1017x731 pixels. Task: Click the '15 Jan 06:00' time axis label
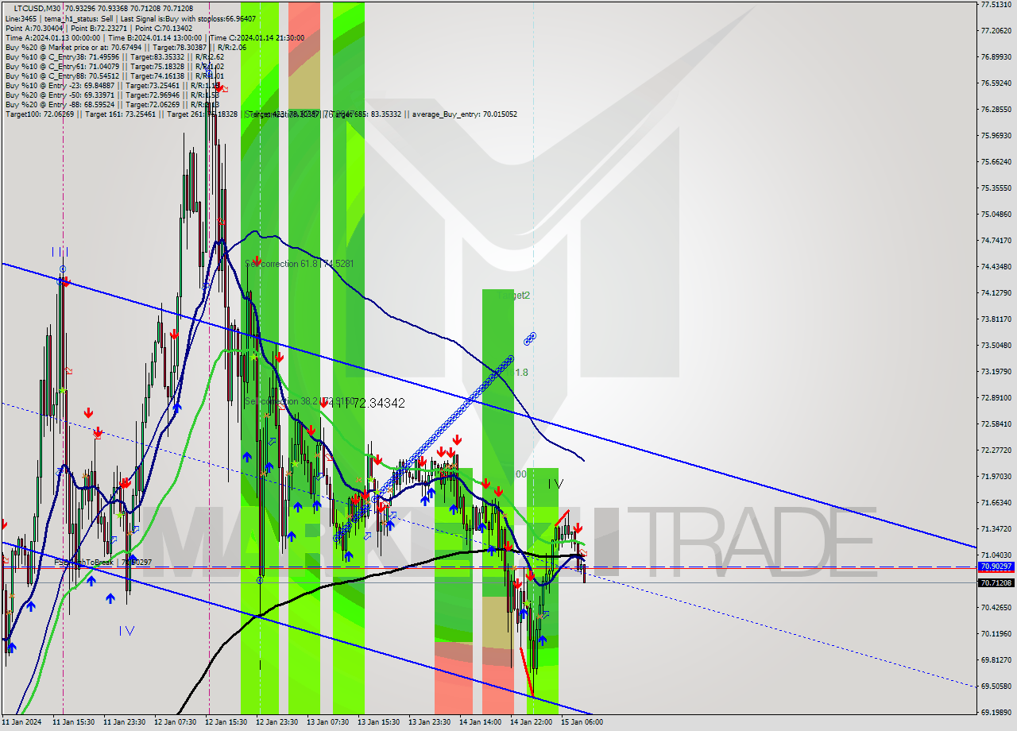(582, 723)
